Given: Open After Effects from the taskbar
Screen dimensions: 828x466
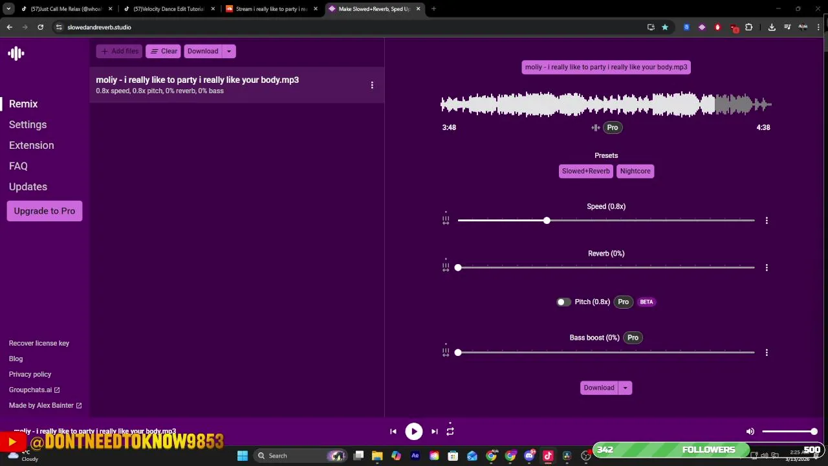Looking at the screenshot, I should tap(415, 456).
